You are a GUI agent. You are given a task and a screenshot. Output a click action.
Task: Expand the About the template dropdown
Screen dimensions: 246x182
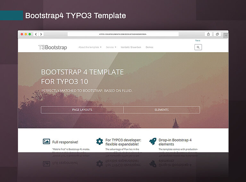coord(90,47)
